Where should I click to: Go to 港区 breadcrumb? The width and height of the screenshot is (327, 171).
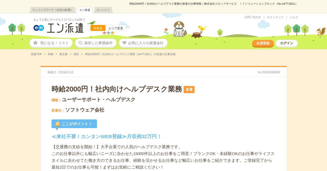click(x=76, y=54)
